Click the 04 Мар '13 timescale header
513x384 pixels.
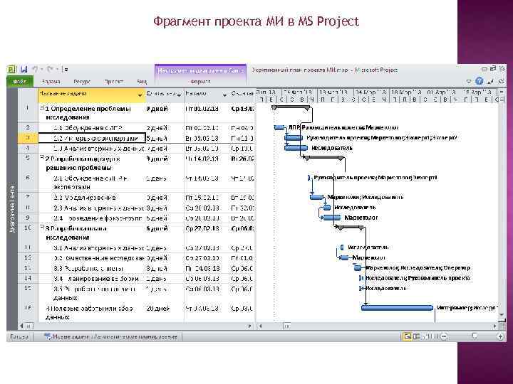[x=370, y=92]
